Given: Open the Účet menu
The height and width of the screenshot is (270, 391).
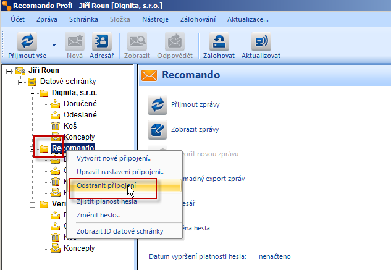Looking at the screenshot, I should point(17,19).
